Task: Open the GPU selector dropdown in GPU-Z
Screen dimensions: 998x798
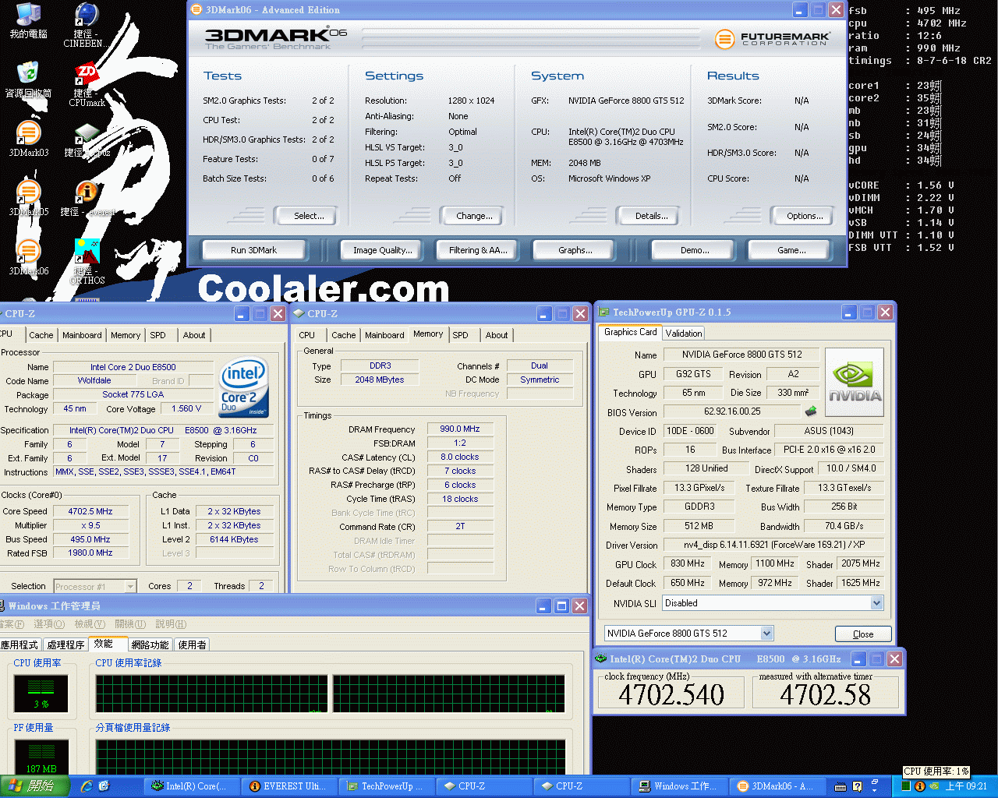Action: (x=766, y=633)
